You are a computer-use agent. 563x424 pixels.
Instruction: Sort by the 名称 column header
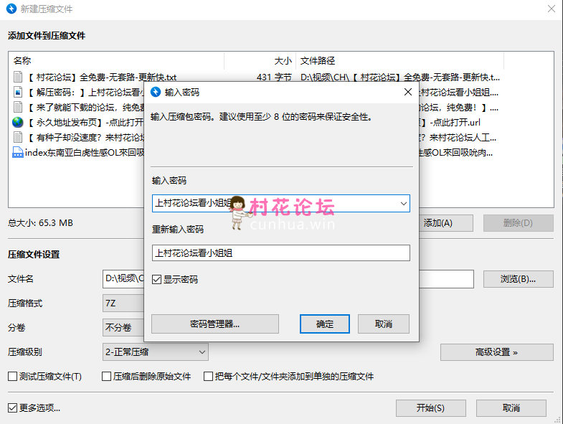tap(115, 61)
